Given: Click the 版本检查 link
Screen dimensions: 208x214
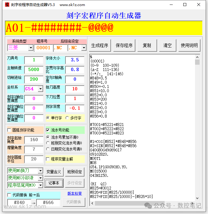Looking at the screenshot, I should click(x=74, y=193).
